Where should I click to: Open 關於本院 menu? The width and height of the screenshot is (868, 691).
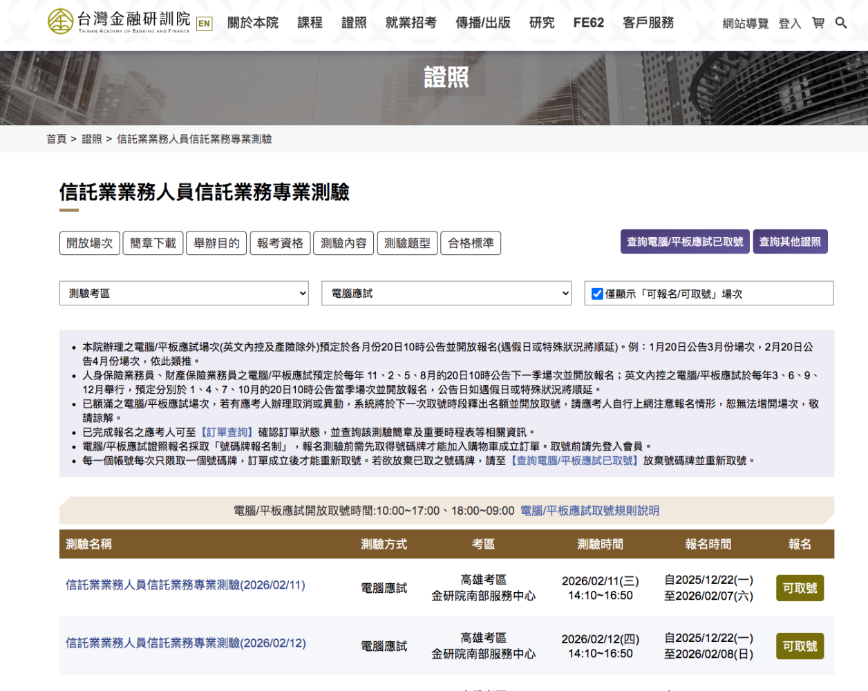[x=253, y=23]
